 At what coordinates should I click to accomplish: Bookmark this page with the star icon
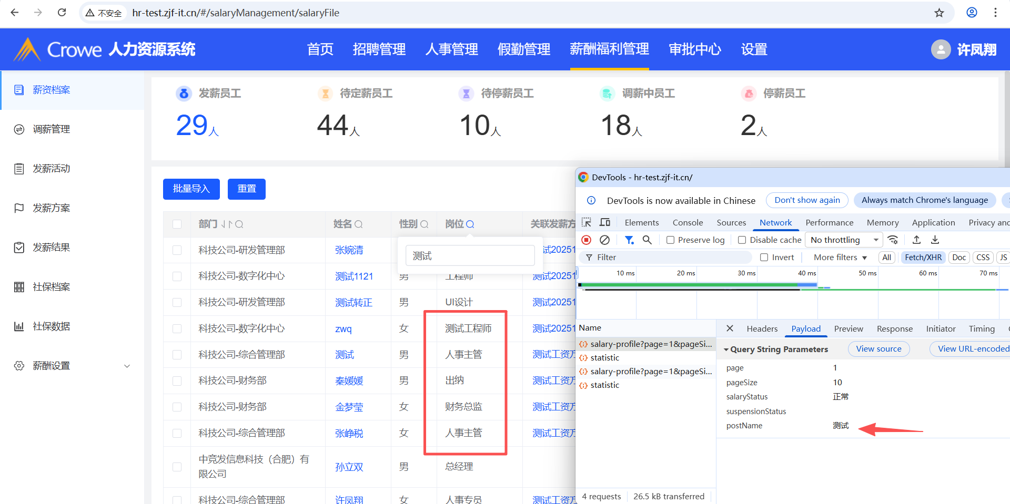939,13
